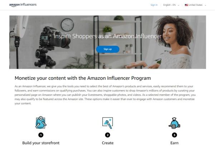Click the Create step heading
The width and height of the screenshot is (215, 146).
tap(108, 143)
